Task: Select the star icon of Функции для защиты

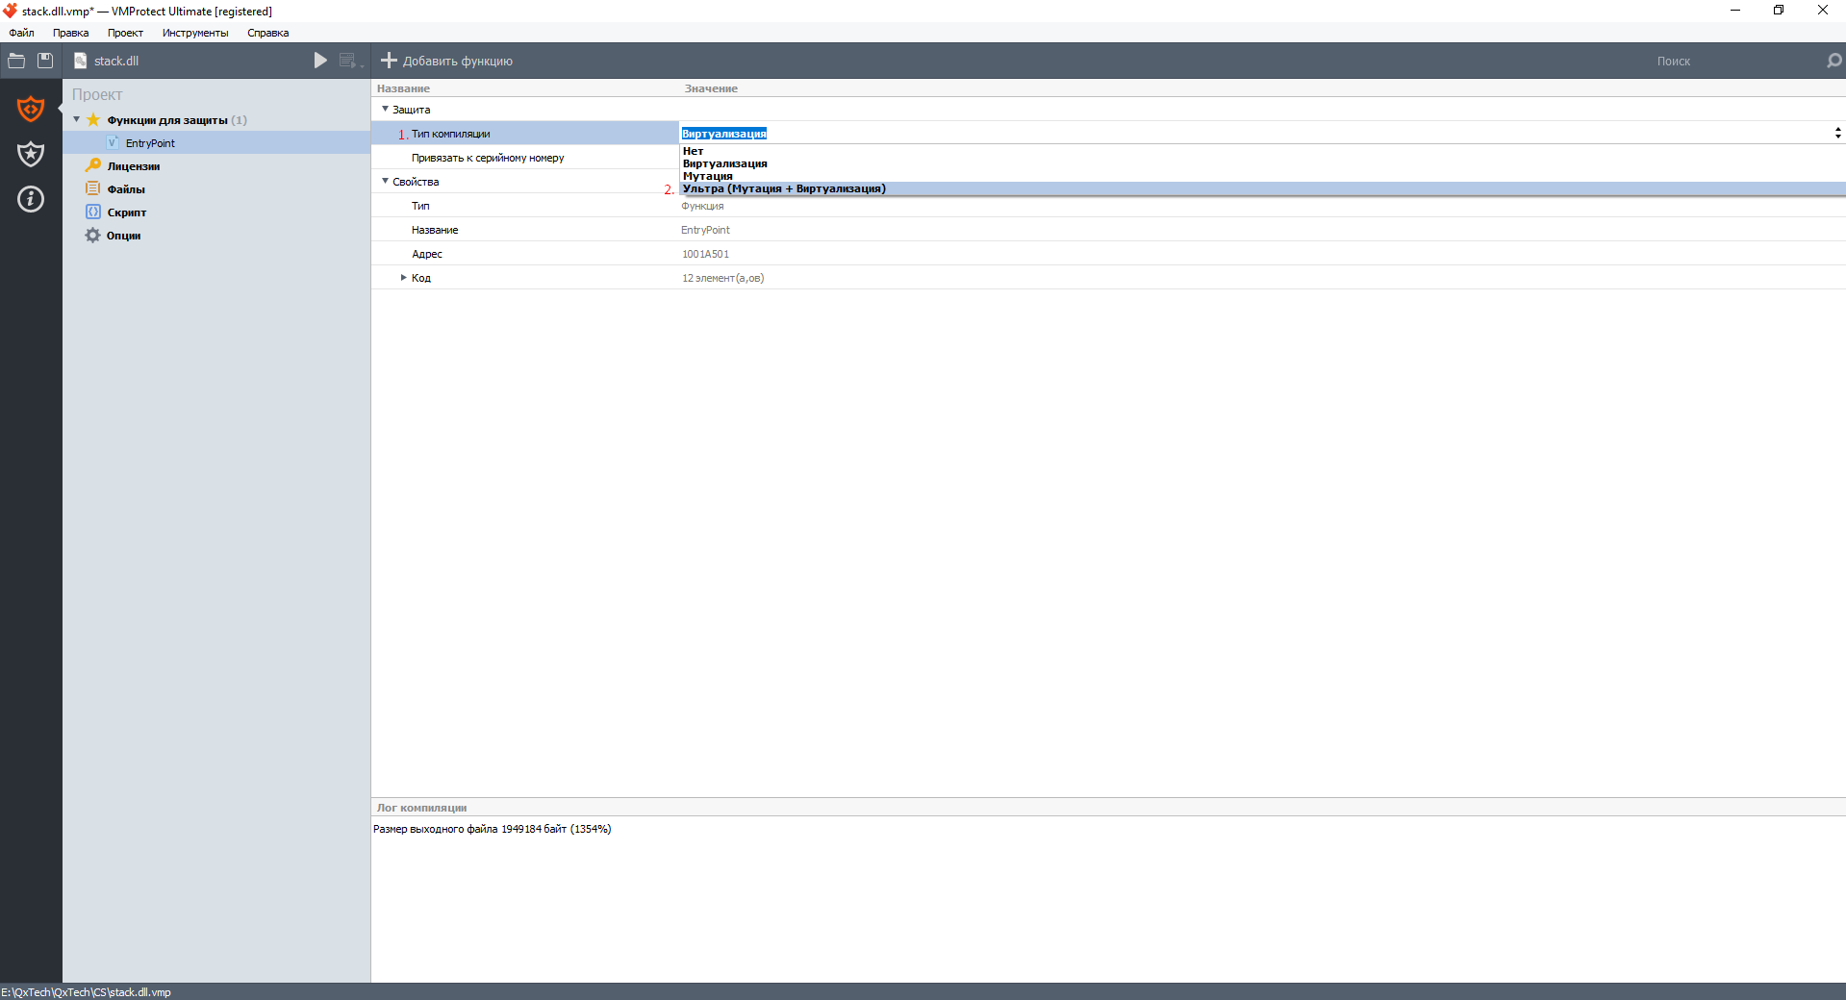Action: click(x=93, y=119)
